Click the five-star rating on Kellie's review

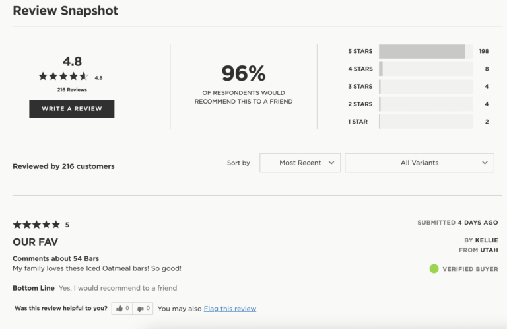pos(36,225)
